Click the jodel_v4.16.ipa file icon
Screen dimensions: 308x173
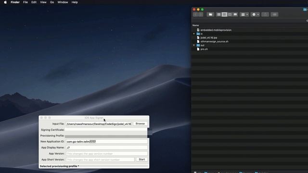click(x=198, y=37)
